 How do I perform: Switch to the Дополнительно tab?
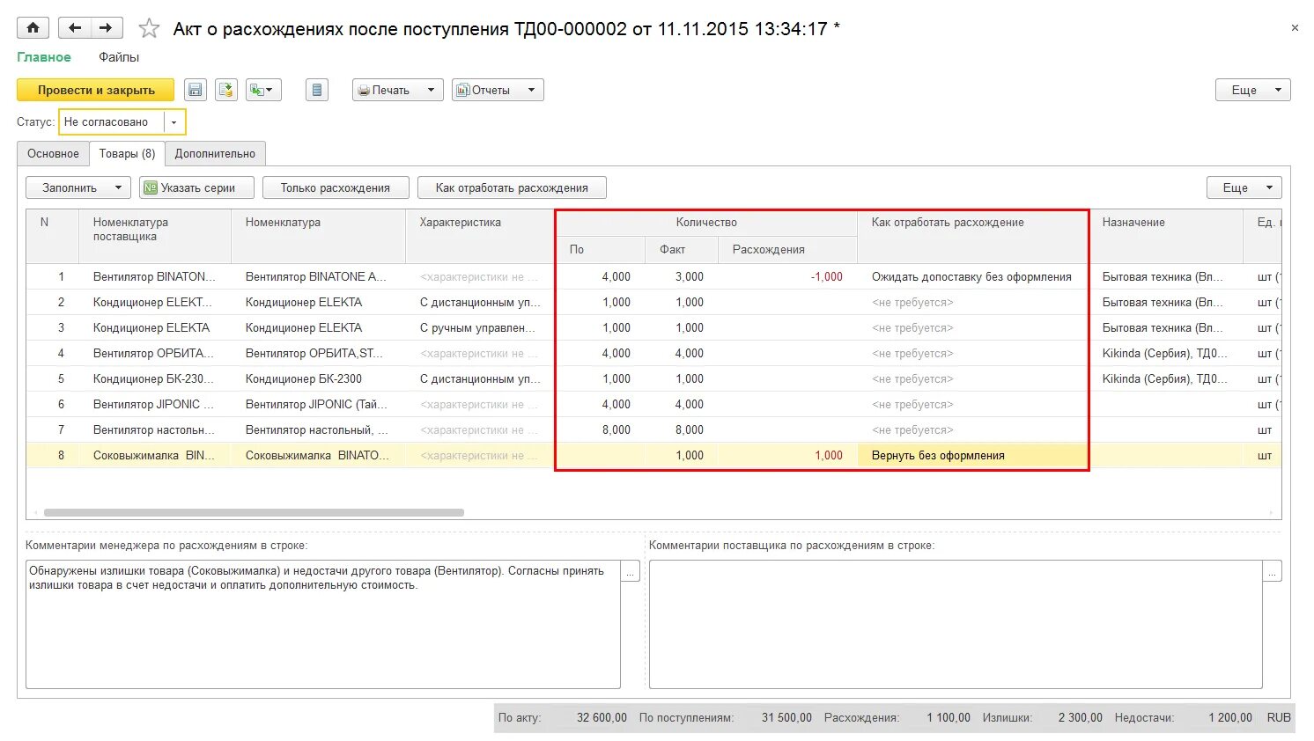(215, 153)
